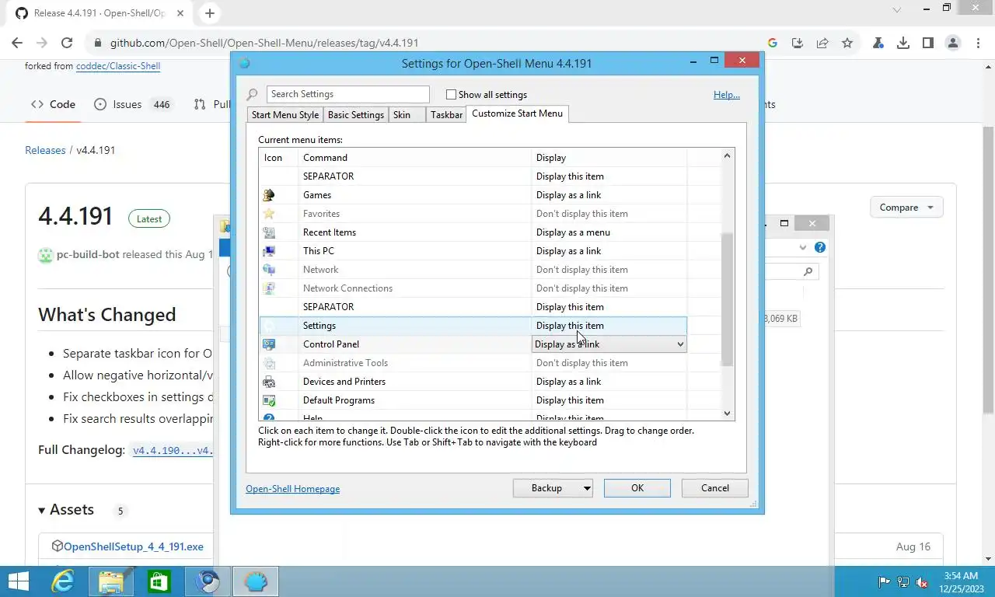Click the Recent Items row icon
The image size is (995, 597).
pos(269,232)
